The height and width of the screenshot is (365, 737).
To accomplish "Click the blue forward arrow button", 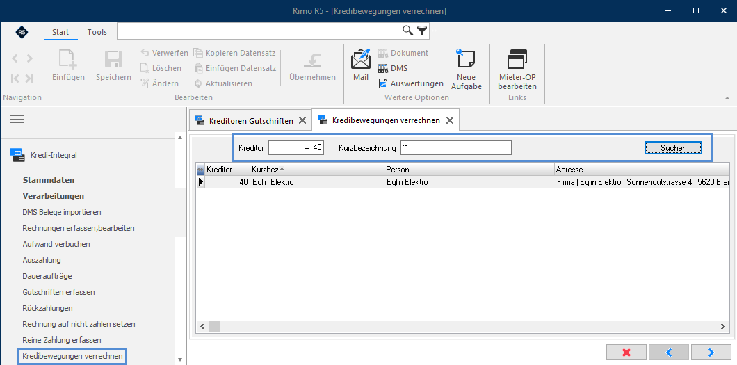I will (x=711, y=352).
